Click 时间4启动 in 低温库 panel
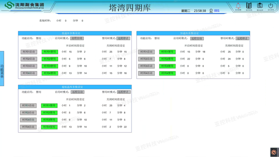The image size is (279, 157). (29, 73)
